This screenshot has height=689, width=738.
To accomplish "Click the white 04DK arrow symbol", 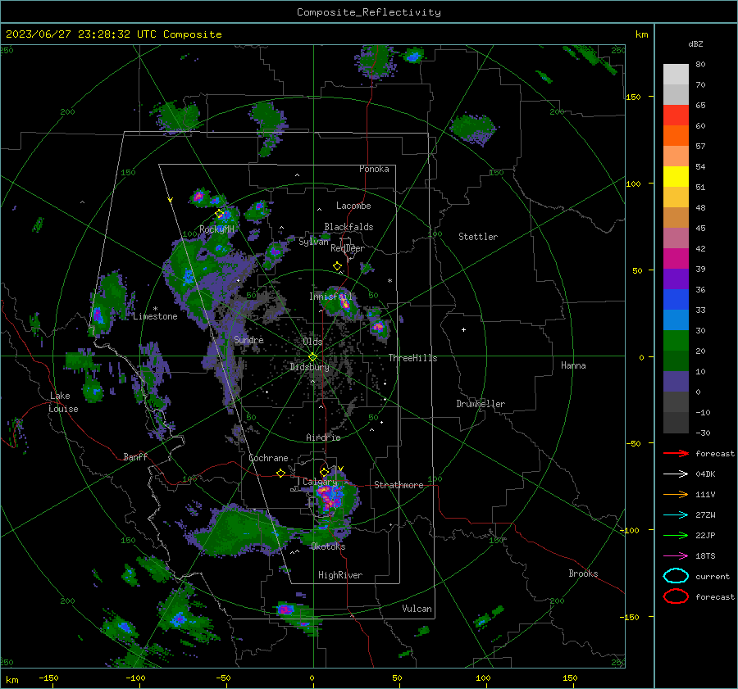I will pyautogui.click(x=676, y=474).
